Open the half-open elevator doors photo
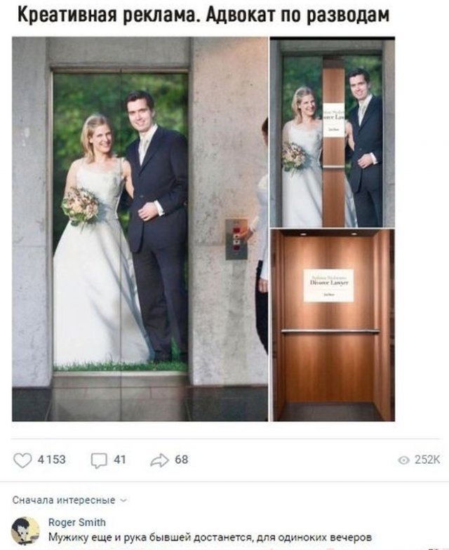This screenshot has height=550, width=449. pos(333,132)
